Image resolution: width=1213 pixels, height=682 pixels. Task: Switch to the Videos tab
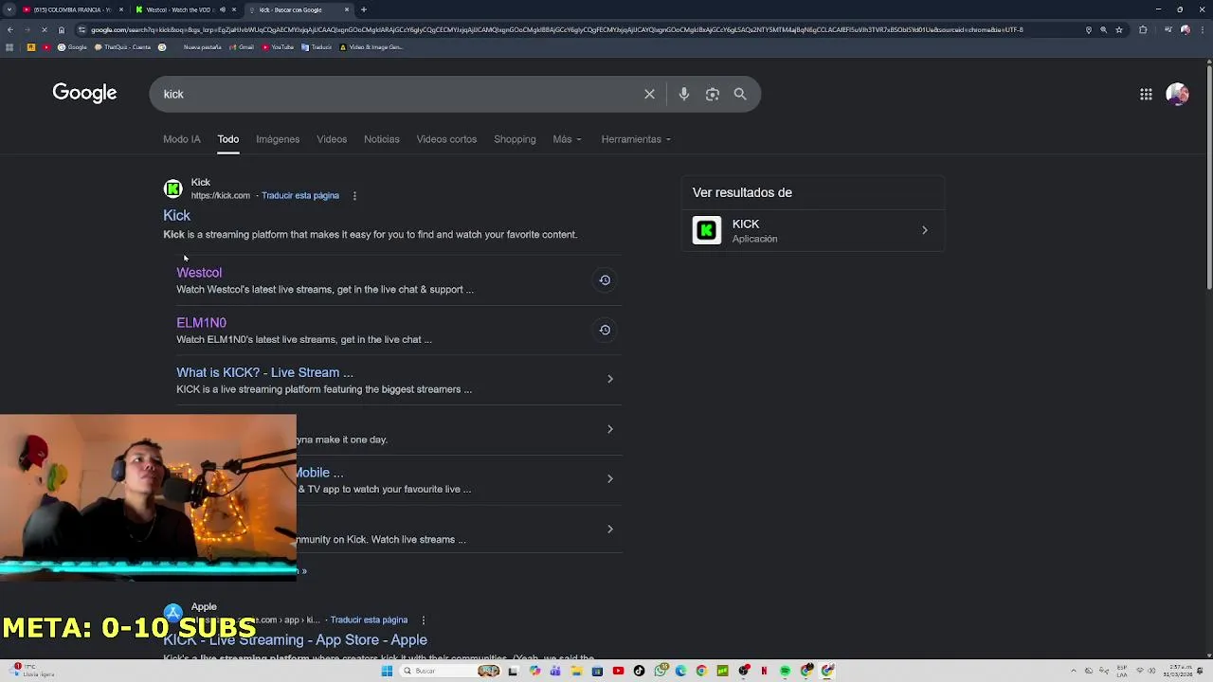coord(332,139)
